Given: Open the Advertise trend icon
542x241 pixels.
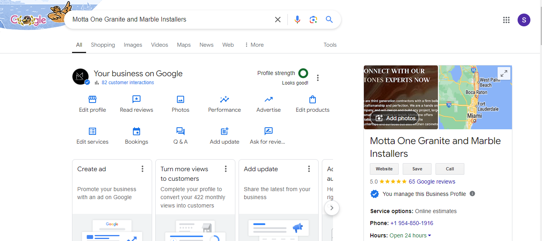Looking at the screenshot, I should 269,99.
